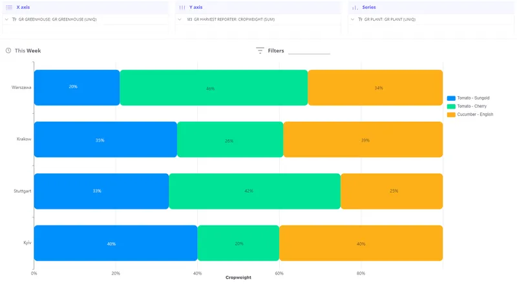Click the Filters label
Screen dimensions: 517x287
click(x=276, y=50)
